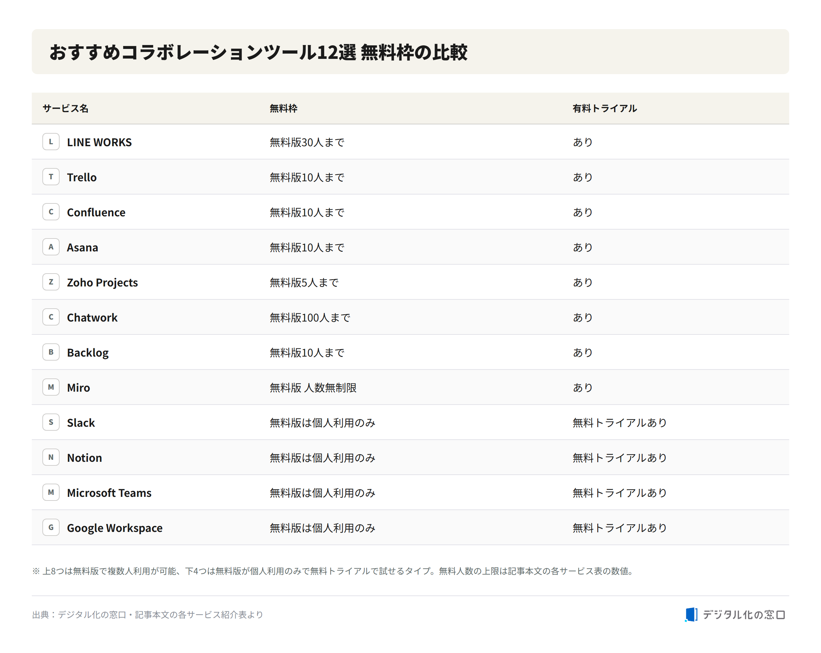821x653 pixels.
Task: Click あり trial cell in Confluence row
Action: pyautogui.click(x=583, y=212)
